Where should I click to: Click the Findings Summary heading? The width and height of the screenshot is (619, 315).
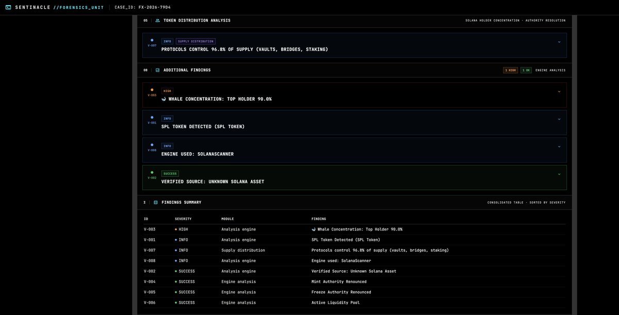coord(182,202)
